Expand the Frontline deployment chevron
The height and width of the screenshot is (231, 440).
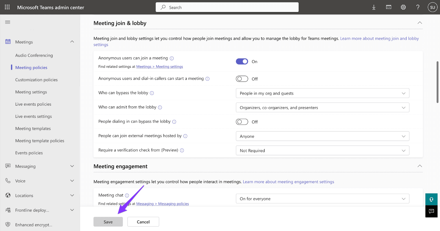72,210
